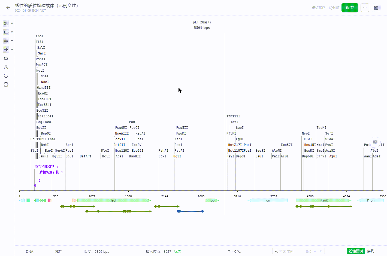Select the 线性图谱 view tab
Viewport: 387px width, 256px height.
click(356, 251)
